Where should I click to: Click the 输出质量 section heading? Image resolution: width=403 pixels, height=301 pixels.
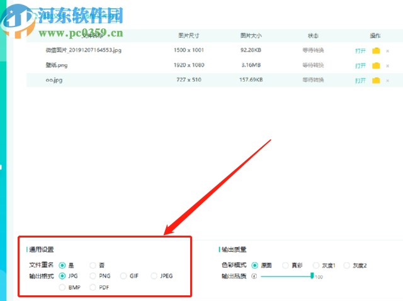234,249
